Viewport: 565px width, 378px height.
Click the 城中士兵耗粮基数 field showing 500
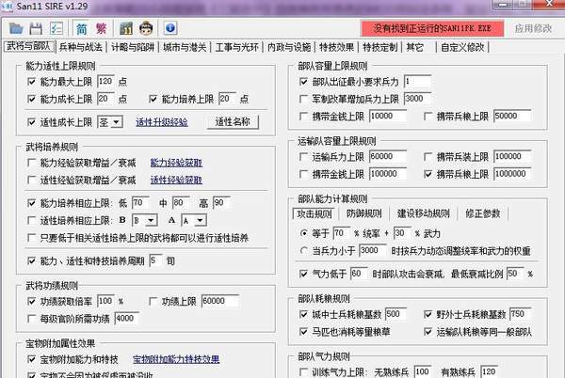[395, 314]
